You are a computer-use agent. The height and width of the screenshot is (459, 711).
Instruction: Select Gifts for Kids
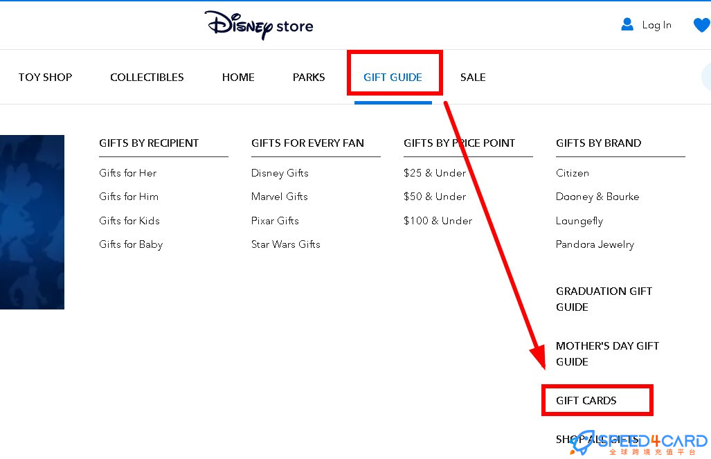click(x=129, y=220)
